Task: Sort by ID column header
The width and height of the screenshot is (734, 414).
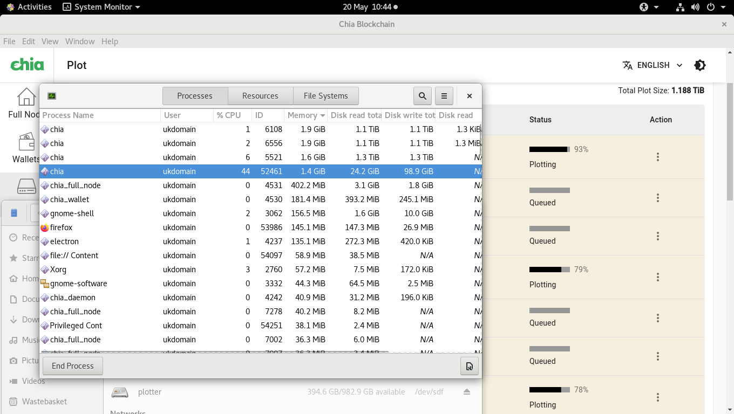Action: (268, 115)
